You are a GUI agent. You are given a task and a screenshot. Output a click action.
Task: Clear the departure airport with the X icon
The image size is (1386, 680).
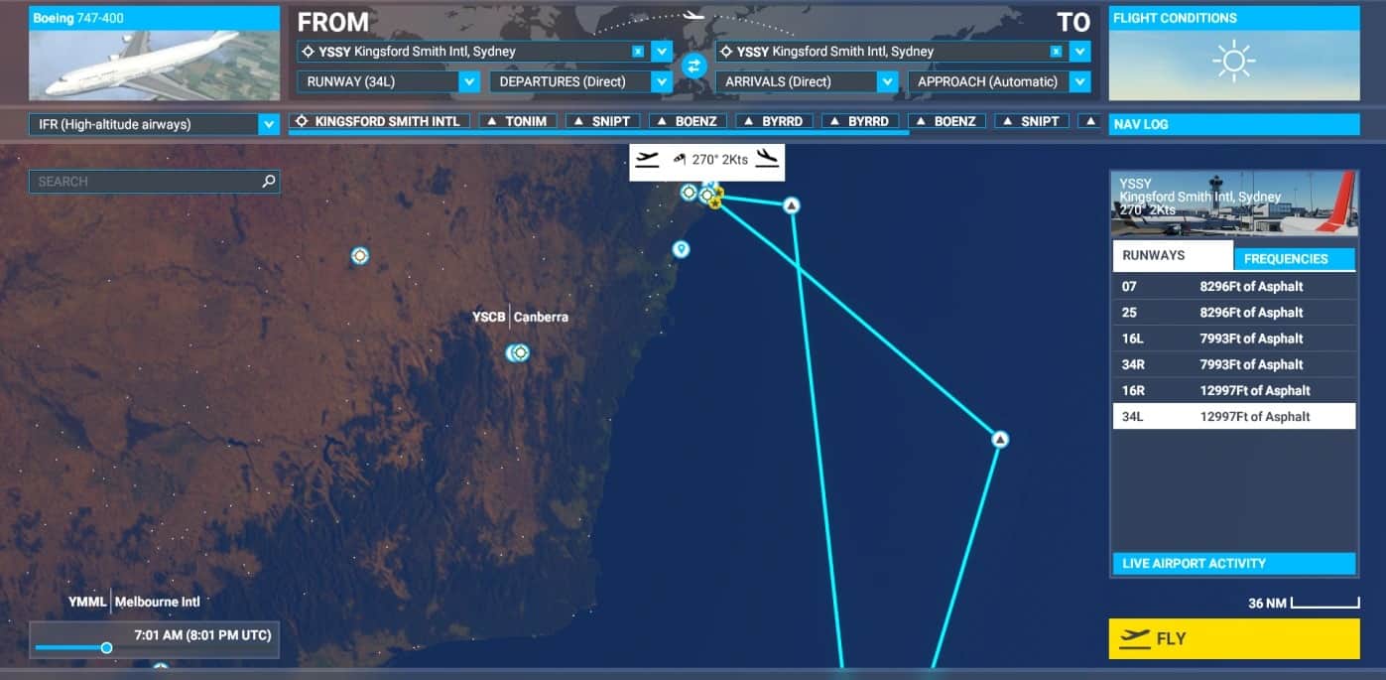coord(637,52)
